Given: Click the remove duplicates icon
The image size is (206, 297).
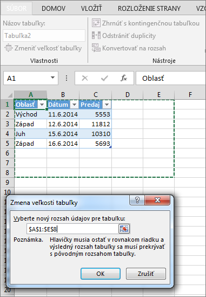Looking at the screenshot, I should tap(96, 35).
